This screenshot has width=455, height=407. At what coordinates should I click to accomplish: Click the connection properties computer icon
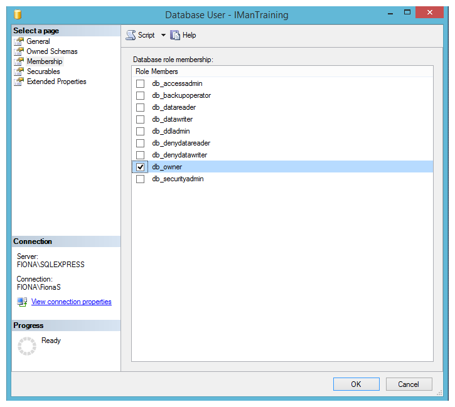point(22,302)
